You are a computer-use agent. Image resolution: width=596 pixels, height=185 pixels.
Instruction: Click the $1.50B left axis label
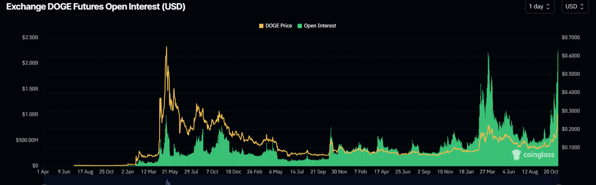[x=30, y=89]
